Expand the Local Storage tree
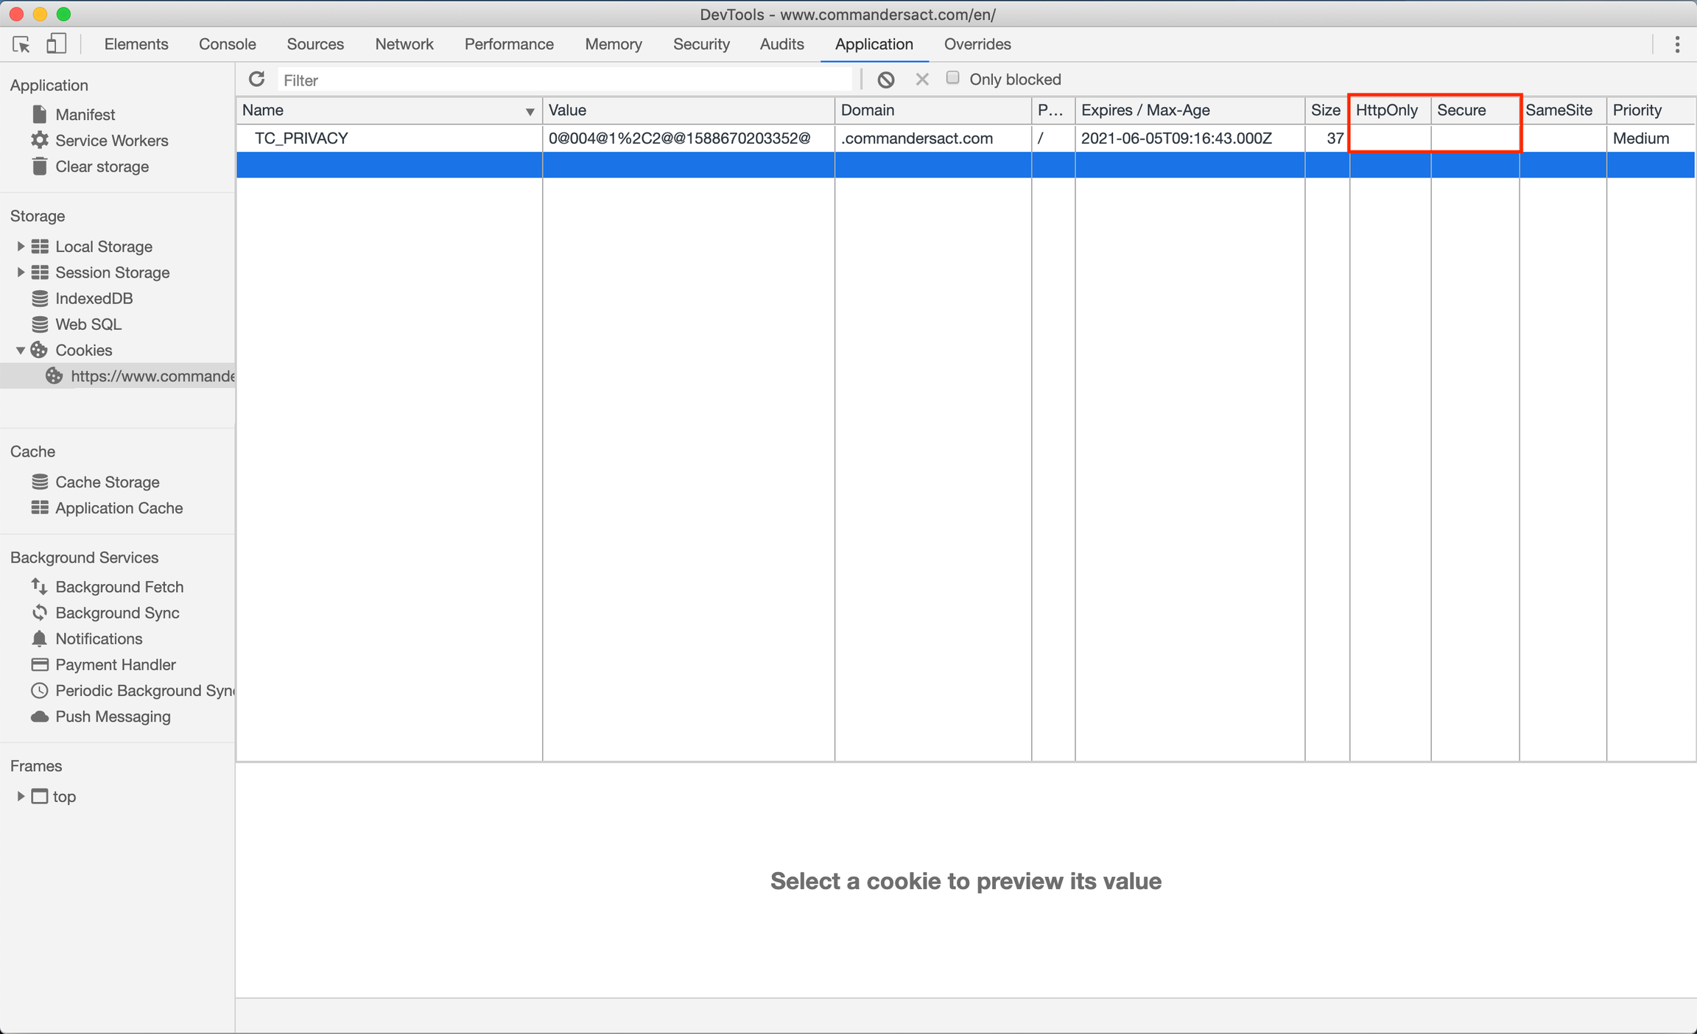 point(21,247)
